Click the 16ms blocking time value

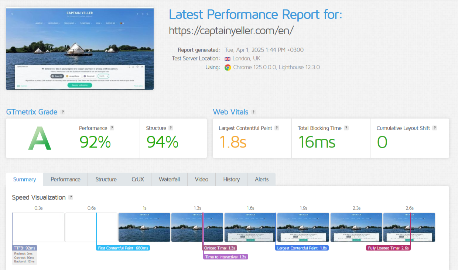click(x=317, y=142)
